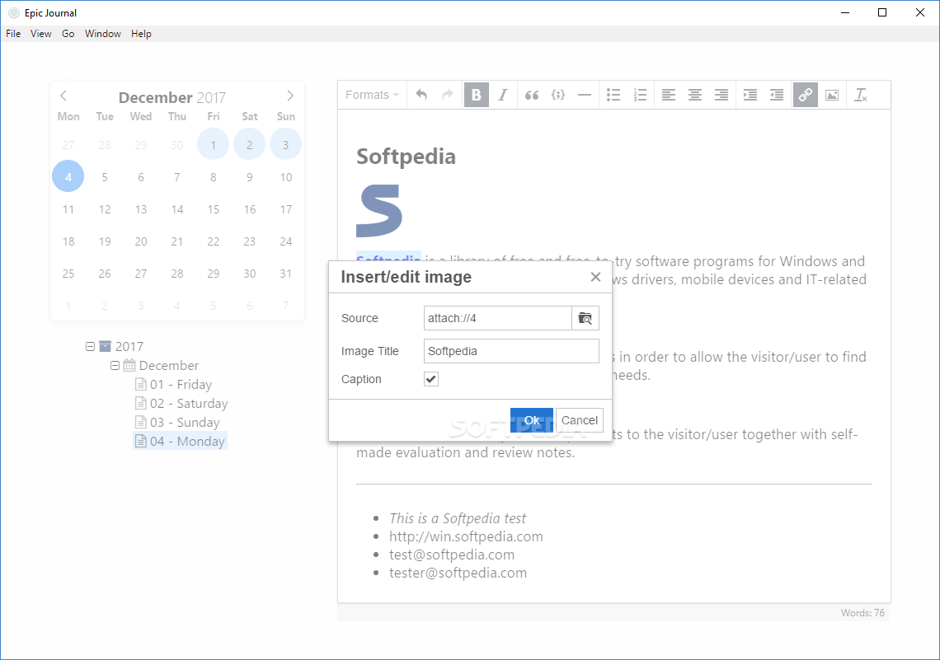
Task: Click the Image Title input field
Action: pos(511,351)
